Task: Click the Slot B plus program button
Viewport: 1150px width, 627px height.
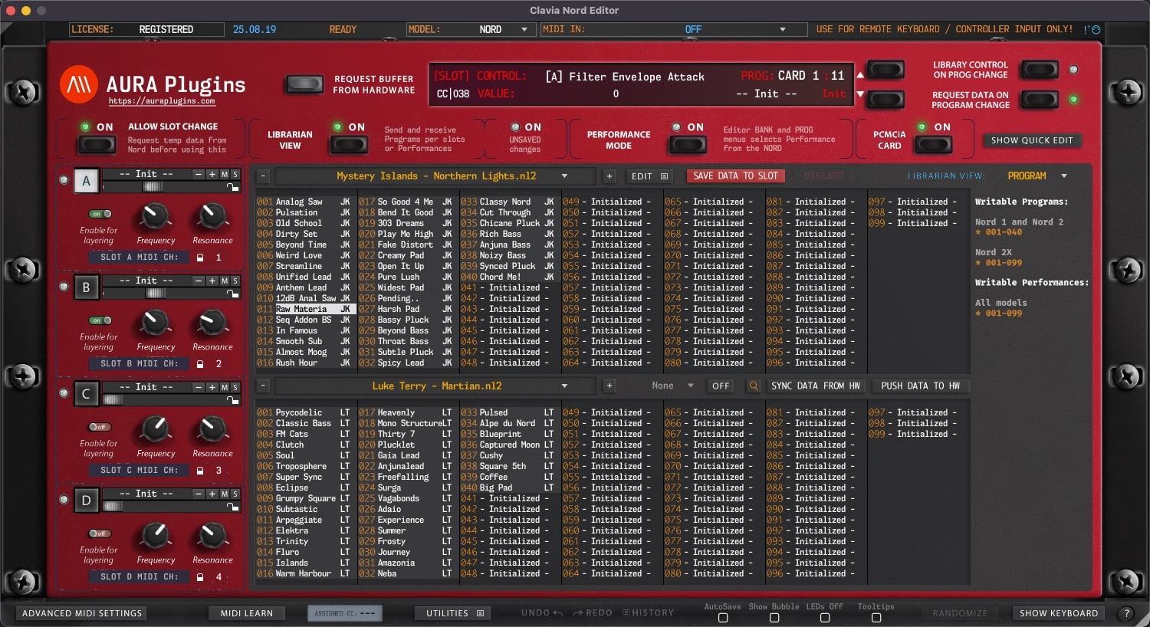Action: (x=212, y=281)
